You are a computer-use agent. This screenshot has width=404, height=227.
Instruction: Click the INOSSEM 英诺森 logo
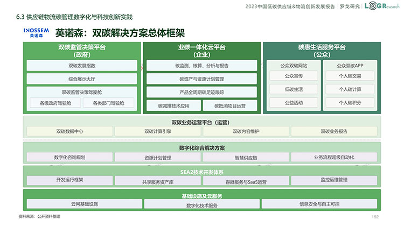(36, 33)
